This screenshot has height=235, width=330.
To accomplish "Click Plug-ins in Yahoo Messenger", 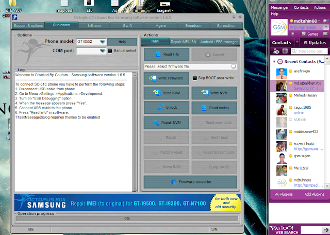I will click(284, 194).
